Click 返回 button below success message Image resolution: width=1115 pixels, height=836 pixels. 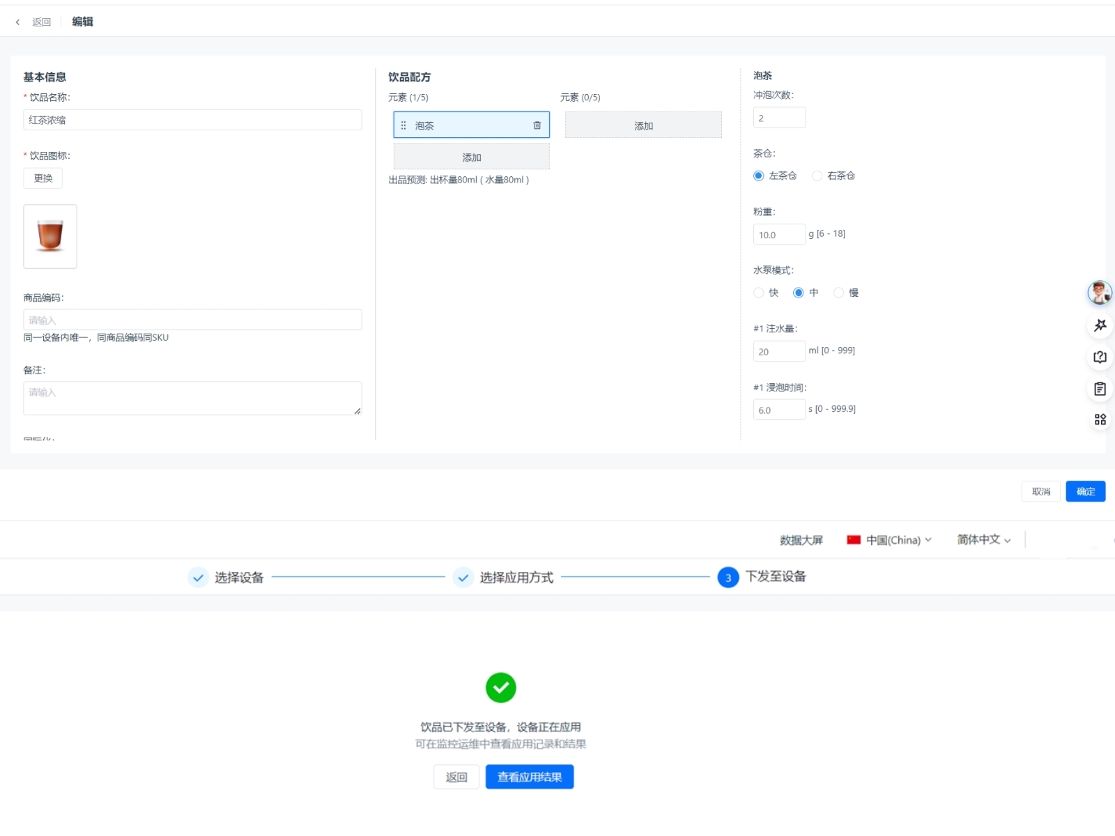point(456,777)
